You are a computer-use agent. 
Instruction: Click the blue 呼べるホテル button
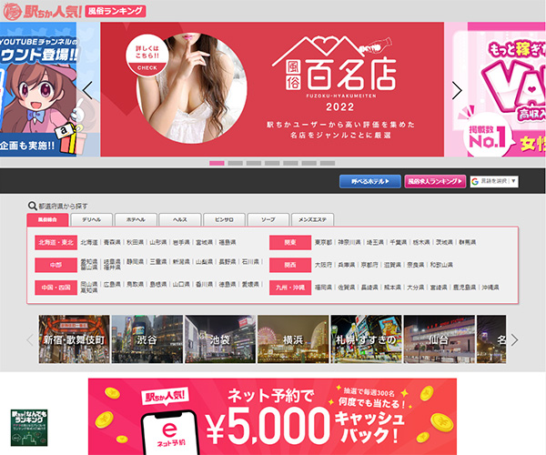point(370,181)
